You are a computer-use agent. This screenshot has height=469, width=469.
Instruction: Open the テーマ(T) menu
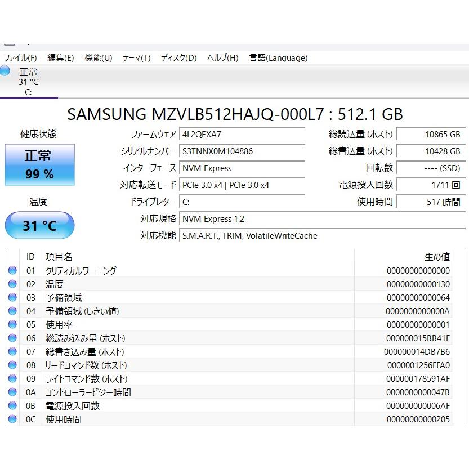[x=136, y=58]
